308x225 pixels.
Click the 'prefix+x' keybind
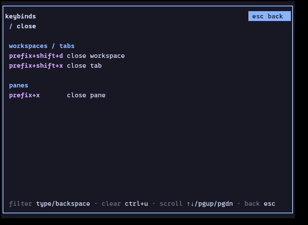point(24,95)
